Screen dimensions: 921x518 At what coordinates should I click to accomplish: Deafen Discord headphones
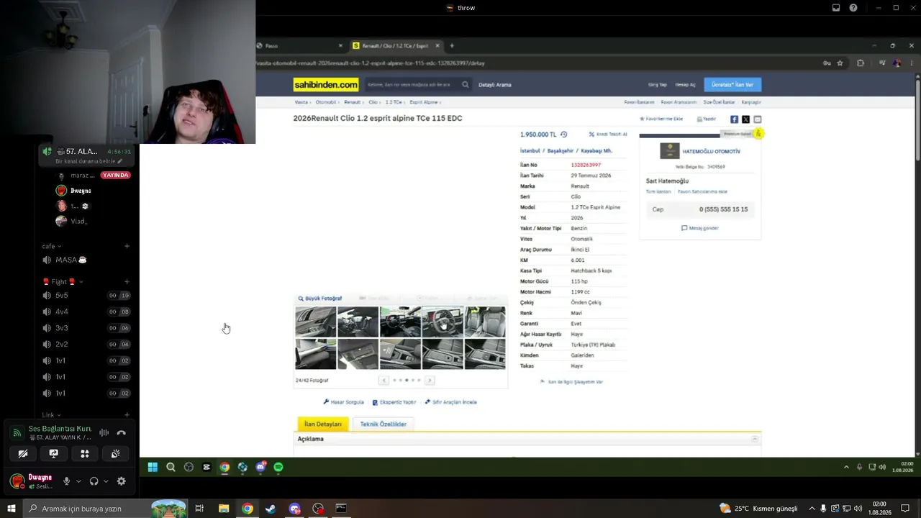click(94, 481)
